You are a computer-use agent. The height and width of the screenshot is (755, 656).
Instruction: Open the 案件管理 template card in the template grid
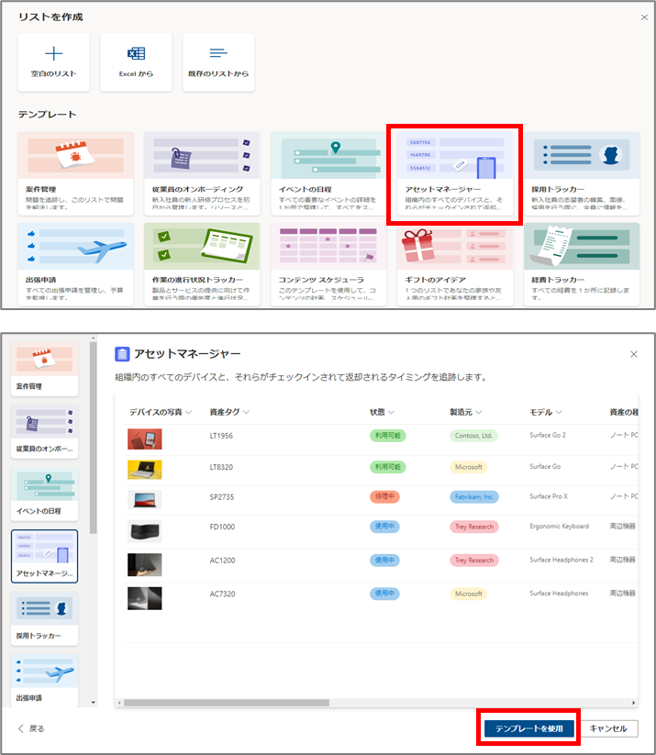pos(75,173)
